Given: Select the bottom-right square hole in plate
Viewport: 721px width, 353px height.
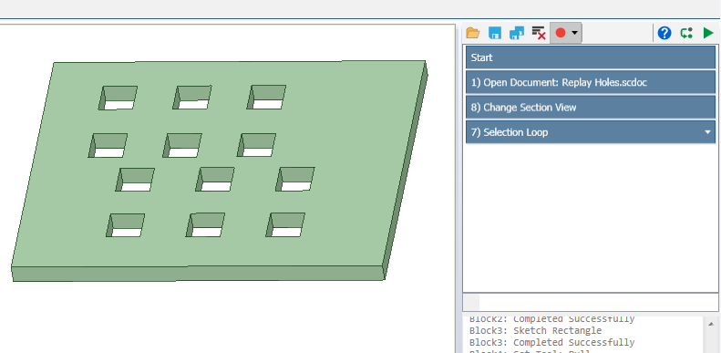Looking at the screenshot, I should pyautogui.click(x=285, y=225).
